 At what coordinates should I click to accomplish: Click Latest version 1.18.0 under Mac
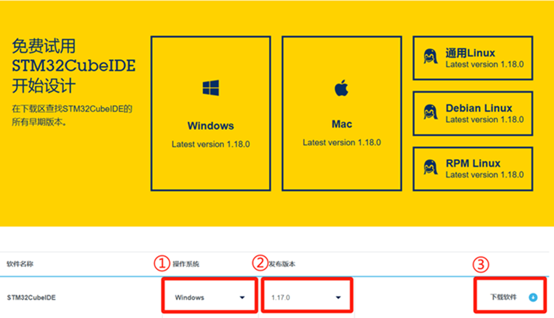click(x=342, y=143)
